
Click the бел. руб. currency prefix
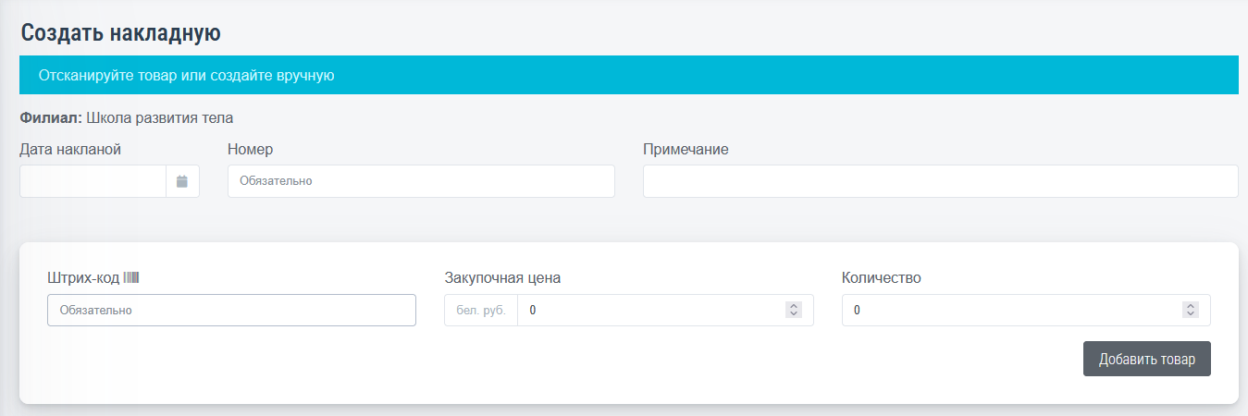[x=481, y=311]
